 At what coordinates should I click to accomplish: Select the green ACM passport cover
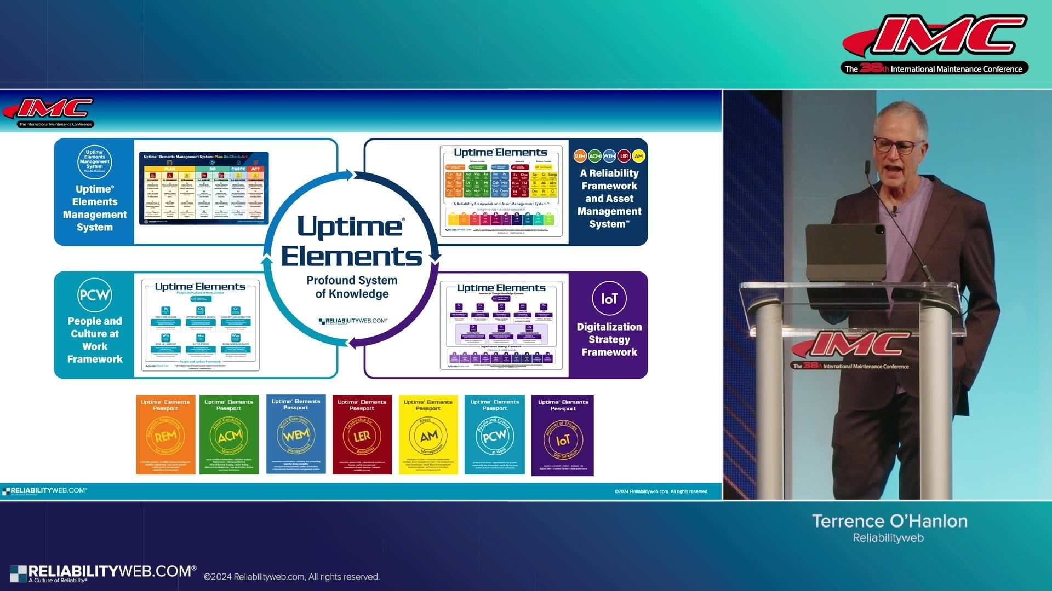tap(229, 435)
